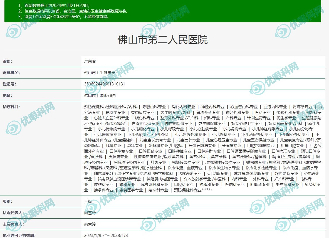The width and height of the screenshot is (329, 238).
Task: Click 心血管内科专业 in the department list
Action: (x=244, y=107)
